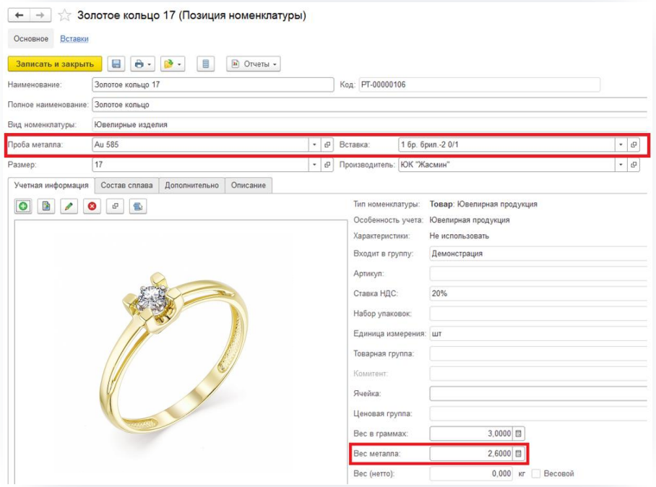Go forward with the right arrow button
Image resolution: width=656 pixels, height=487 pixels.
(40, 15)
